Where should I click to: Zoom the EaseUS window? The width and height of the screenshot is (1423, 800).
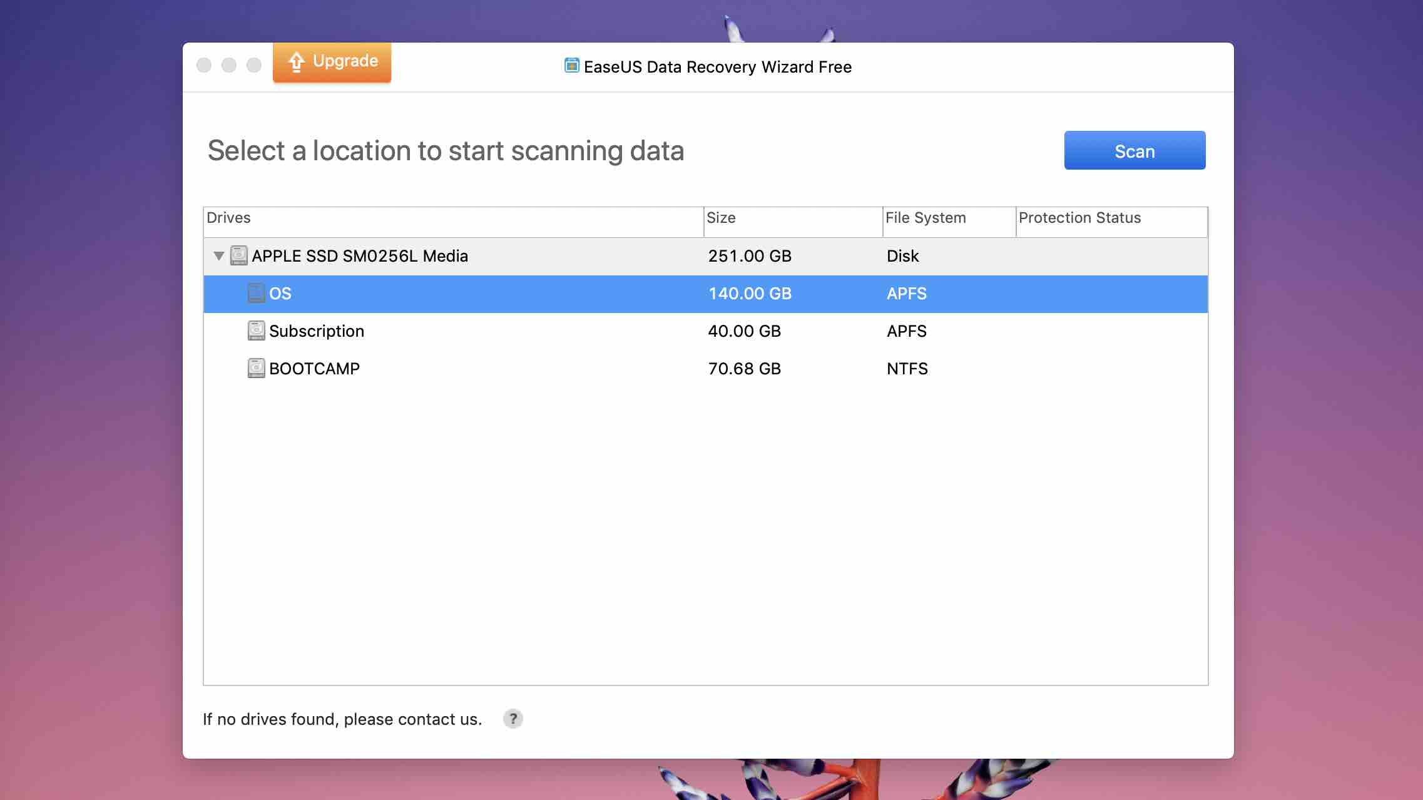coord(254,65)
